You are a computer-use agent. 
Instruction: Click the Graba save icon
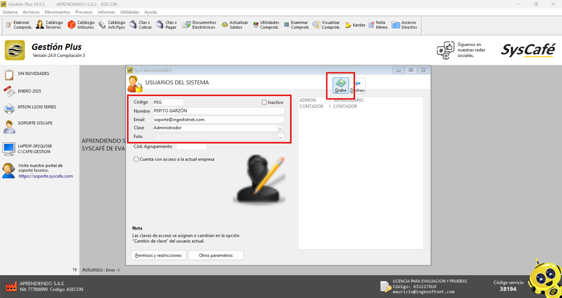340,84
